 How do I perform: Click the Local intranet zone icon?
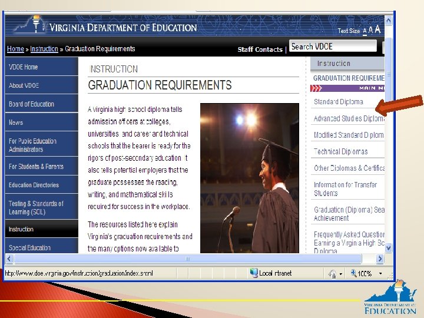click(x=254, y=273)
